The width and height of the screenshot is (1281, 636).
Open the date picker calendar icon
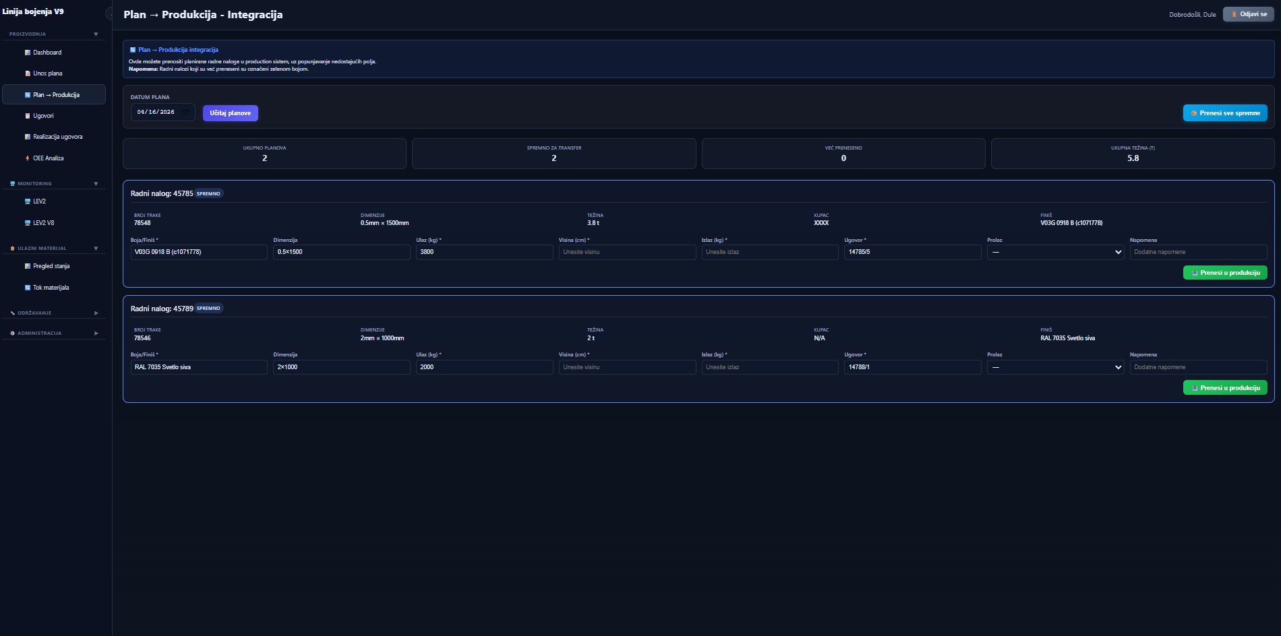(x=185, y=113)
